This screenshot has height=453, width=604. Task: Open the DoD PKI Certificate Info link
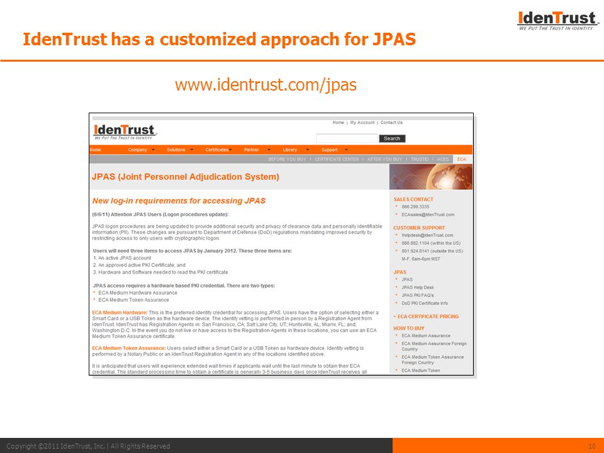tap(425, 303)
